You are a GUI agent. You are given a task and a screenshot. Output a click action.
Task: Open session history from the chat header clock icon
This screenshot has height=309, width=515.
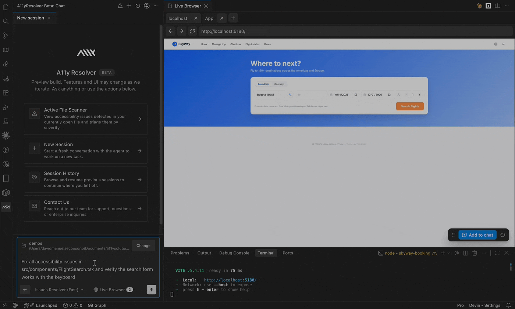(138, 6)
